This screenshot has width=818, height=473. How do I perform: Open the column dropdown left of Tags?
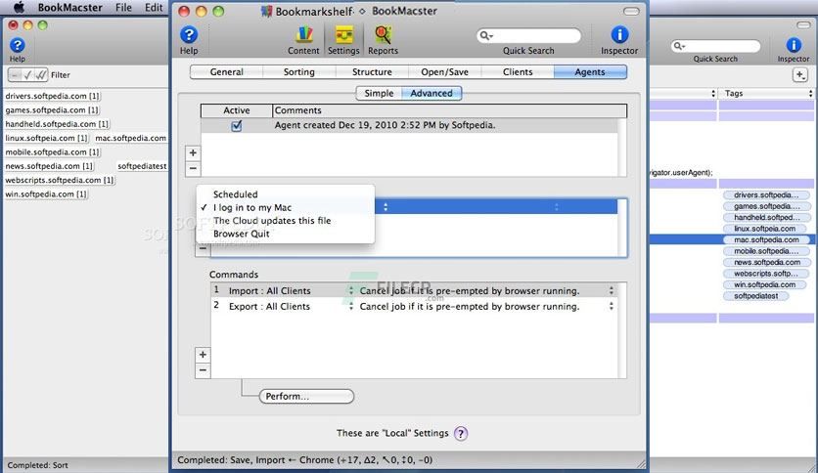pos(713,93)
